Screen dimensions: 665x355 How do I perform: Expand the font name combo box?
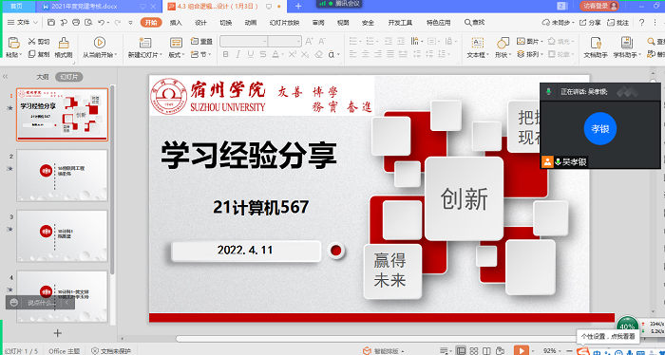point(265,41)
